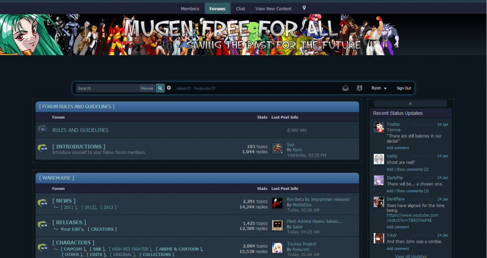Open MorbidJoe's profile link
The width and height of the screenshot is (487, 258).
tap(302, 205)
